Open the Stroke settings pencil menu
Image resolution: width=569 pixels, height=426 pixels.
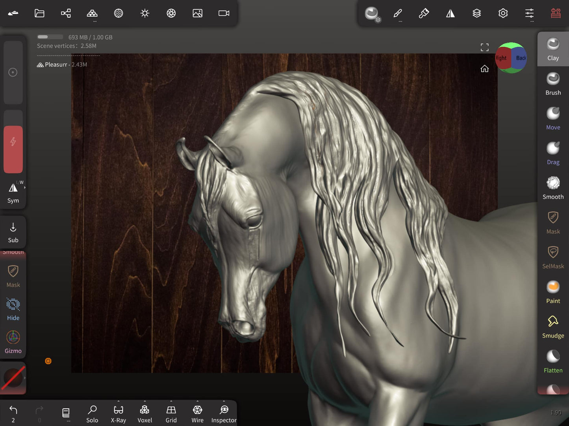pos(398,13)
